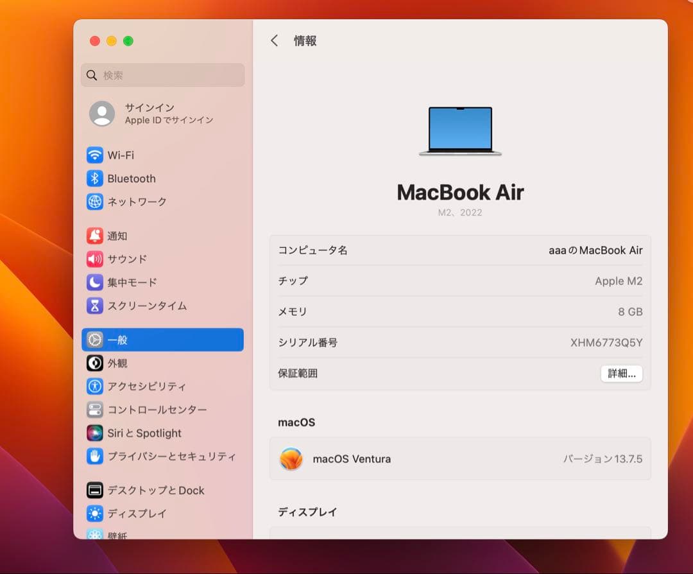The image size is (693, 574).
Task: Click inside the 検索 search field
Action: [162, 75]
